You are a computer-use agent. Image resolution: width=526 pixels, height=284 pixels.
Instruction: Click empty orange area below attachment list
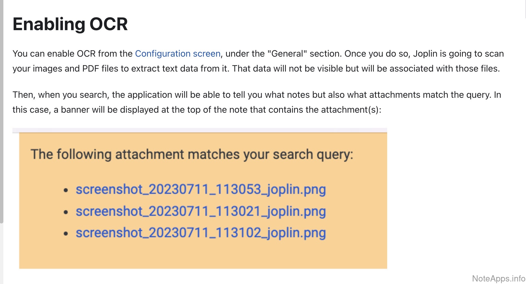click(x=203, y=255)
